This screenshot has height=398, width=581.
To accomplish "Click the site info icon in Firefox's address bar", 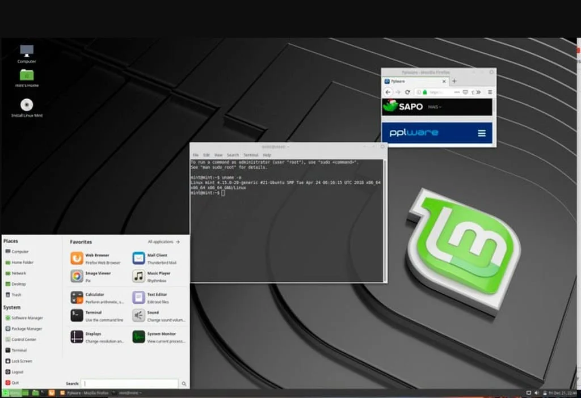I will 419,92.
